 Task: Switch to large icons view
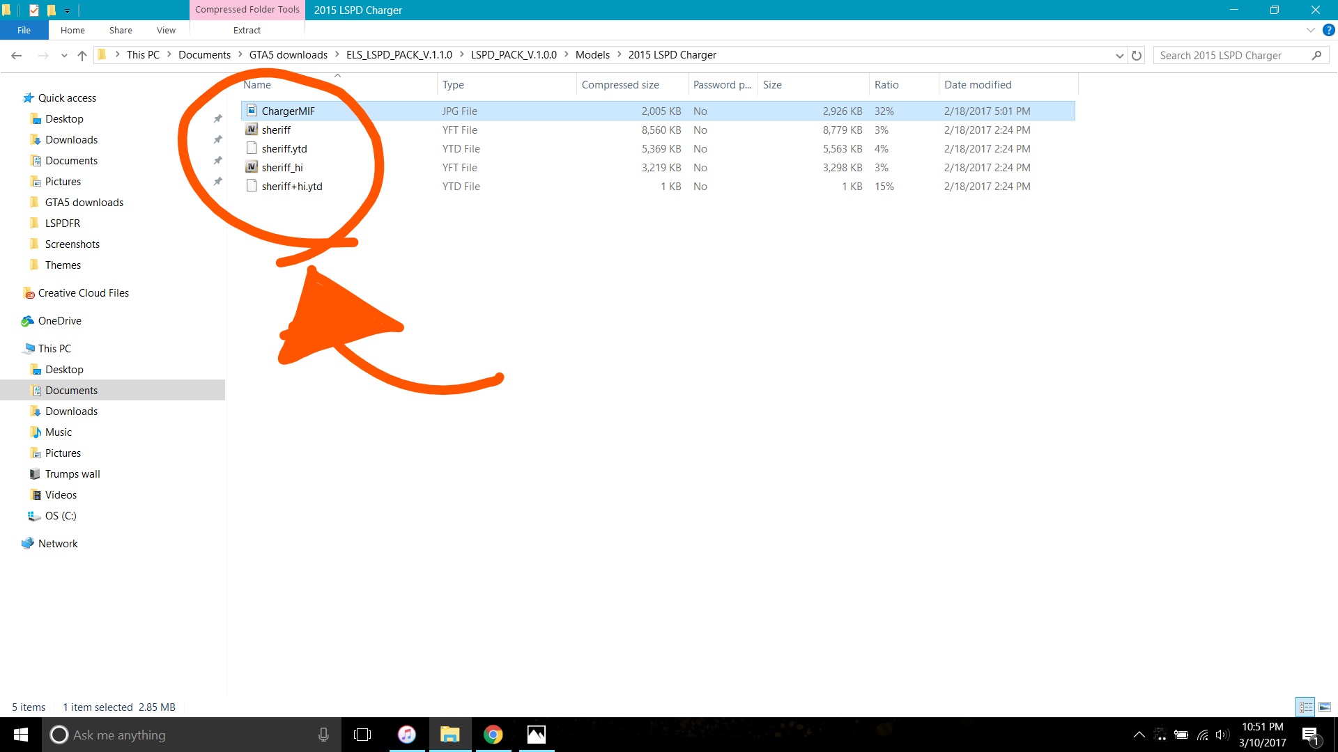(1324, 707)
